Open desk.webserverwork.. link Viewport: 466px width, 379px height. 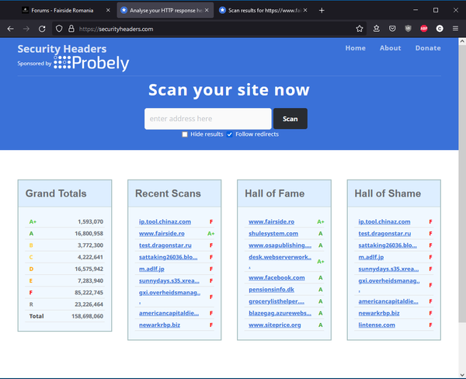(x=280, y=257)
